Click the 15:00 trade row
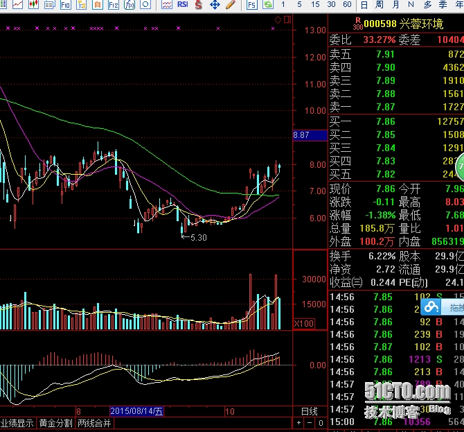464x432 pixels. point(396,422)
